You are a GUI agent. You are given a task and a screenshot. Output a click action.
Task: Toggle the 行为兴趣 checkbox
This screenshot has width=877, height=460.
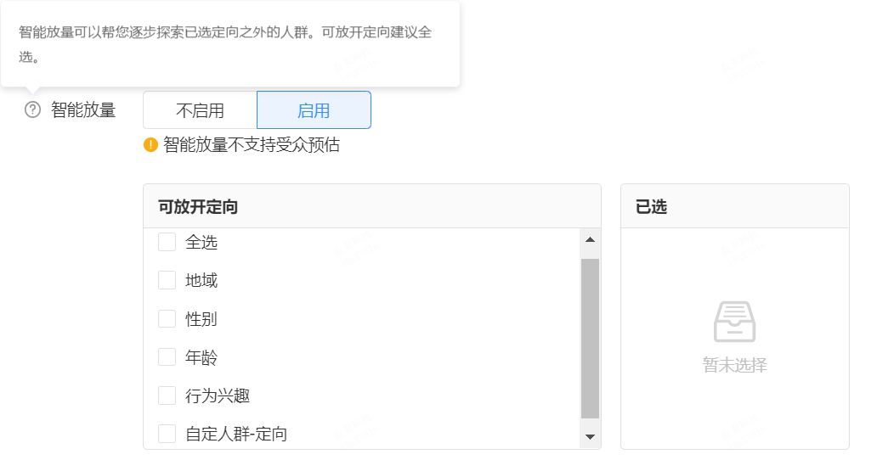pos(167,395)
